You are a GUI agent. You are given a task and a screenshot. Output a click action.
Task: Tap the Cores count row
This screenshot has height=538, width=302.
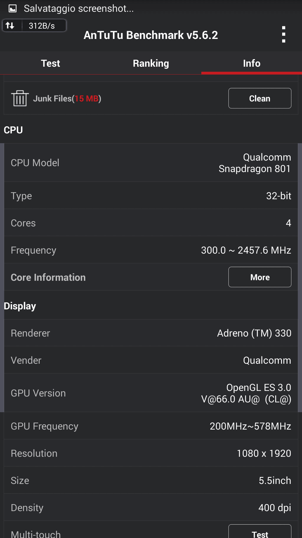(x=151, y=223)
